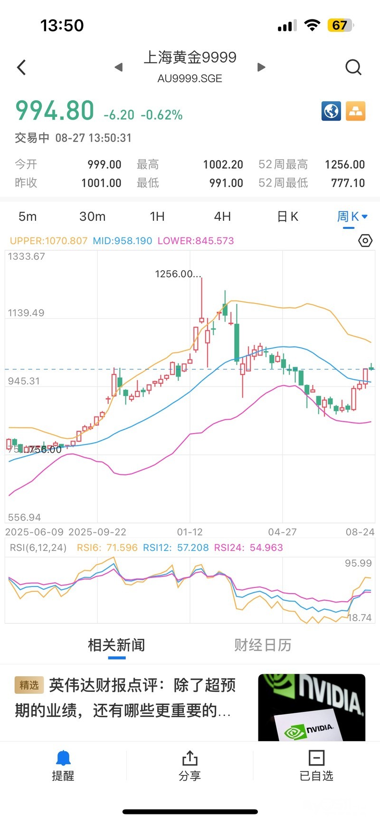Expand the 周K period dropdown
The image size is (380, 822).
[x=352, y=217]
